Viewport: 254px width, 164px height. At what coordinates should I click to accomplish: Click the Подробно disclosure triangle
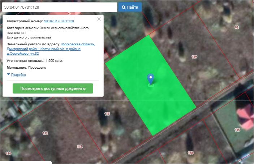pyautogui.click(x=8, y=74)
